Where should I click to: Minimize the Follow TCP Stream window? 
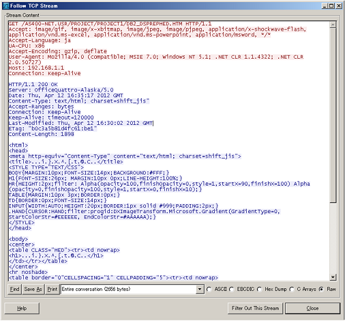click(x=325, y=6)
